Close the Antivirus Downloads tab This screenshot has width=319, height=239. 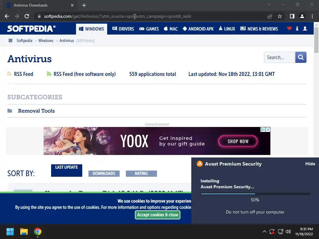72,5
